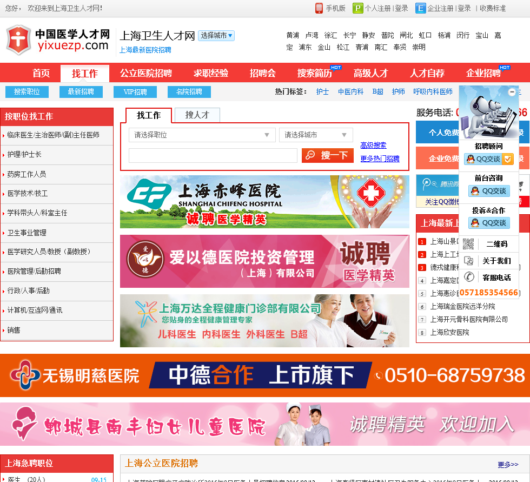Open 上海开元骨科医院有限公司 listing

469,319
